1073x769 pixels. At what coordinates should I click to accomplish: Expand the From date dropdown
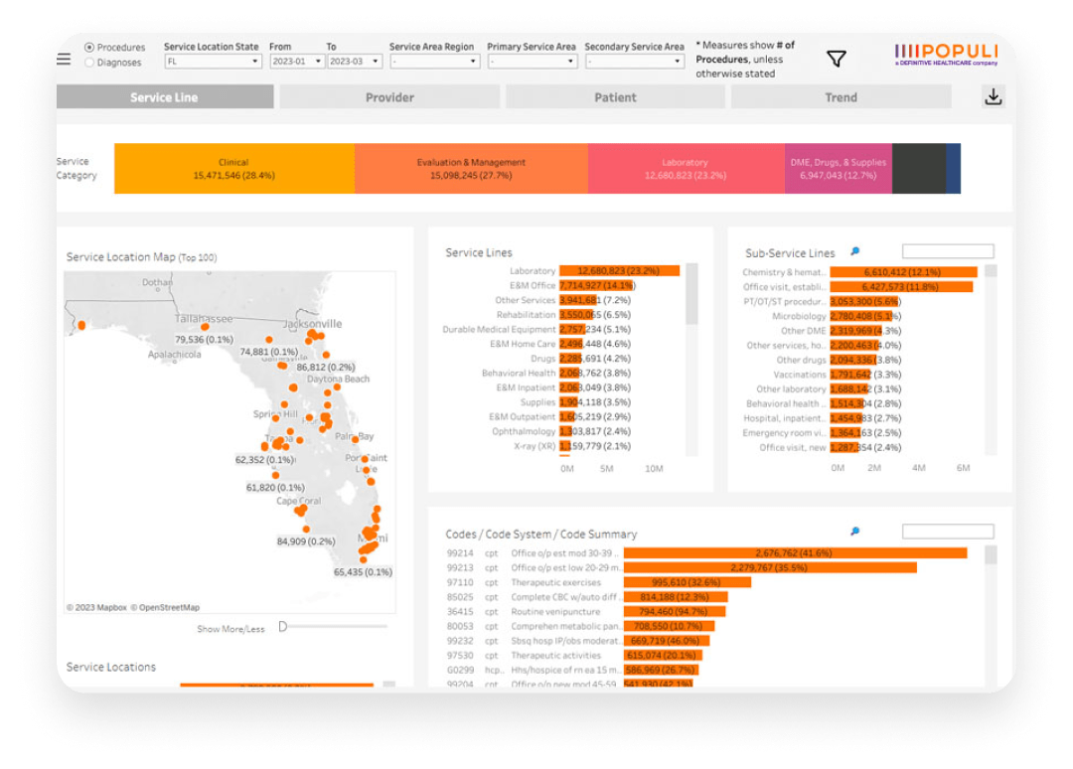296,62
